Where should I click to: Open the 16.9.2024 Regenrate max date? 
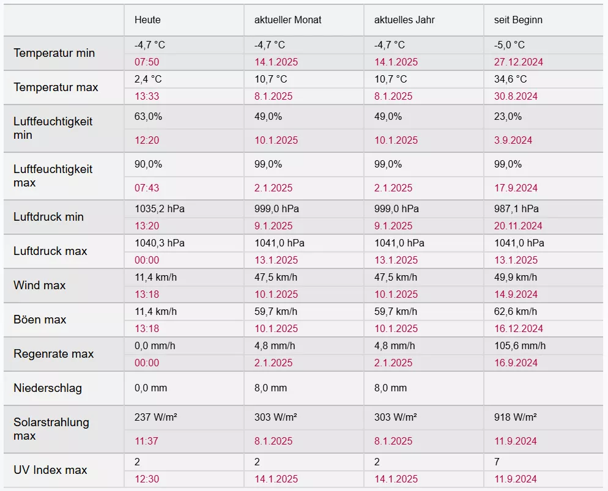pyautogui.click(x=516, y=363)
